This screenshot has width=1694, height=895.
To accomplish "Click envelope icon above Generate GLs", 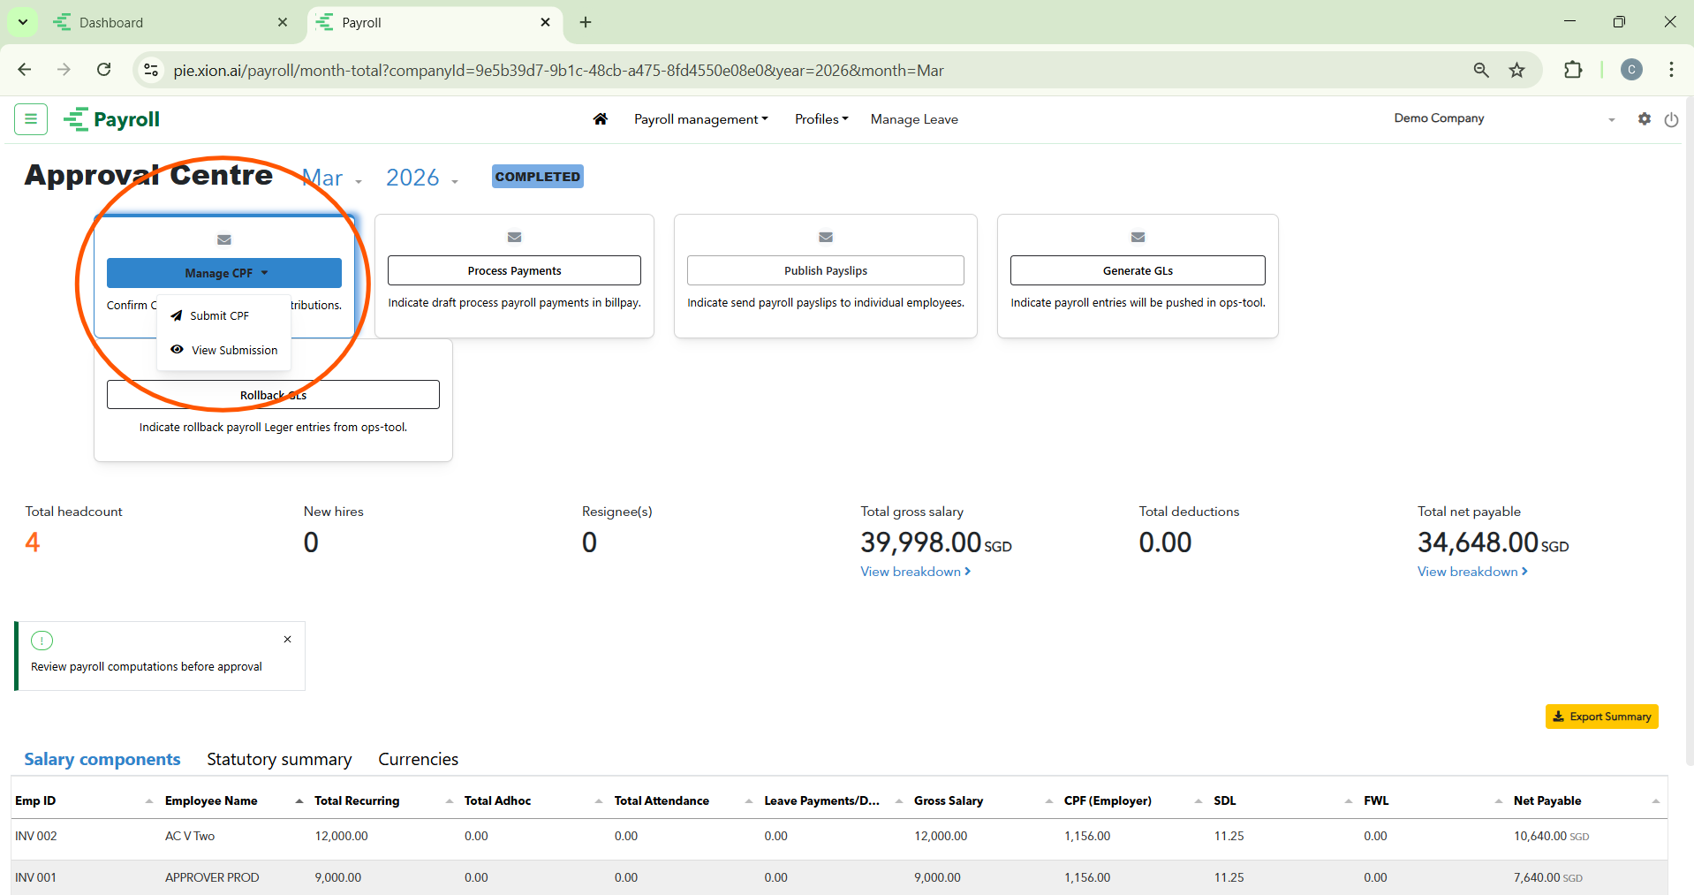I will tap(1138, 237).
